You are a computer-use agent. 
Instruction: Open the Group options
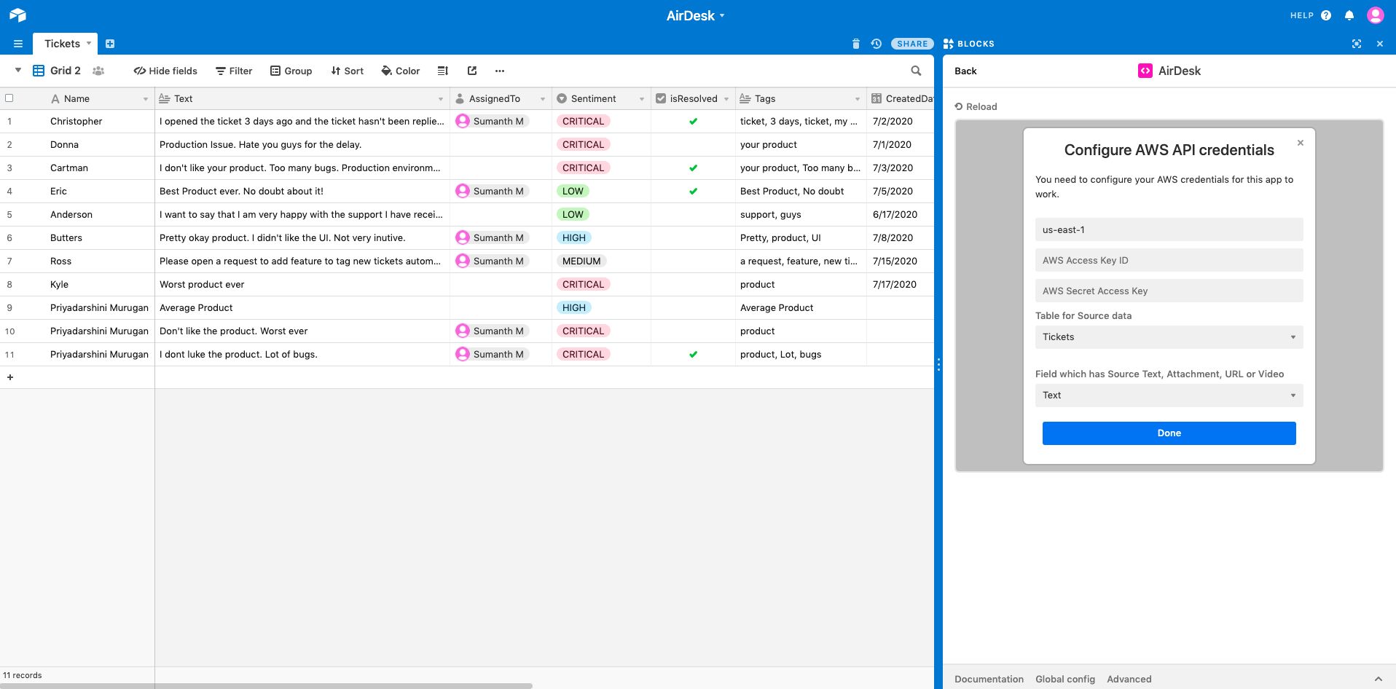tap(291, 71)
